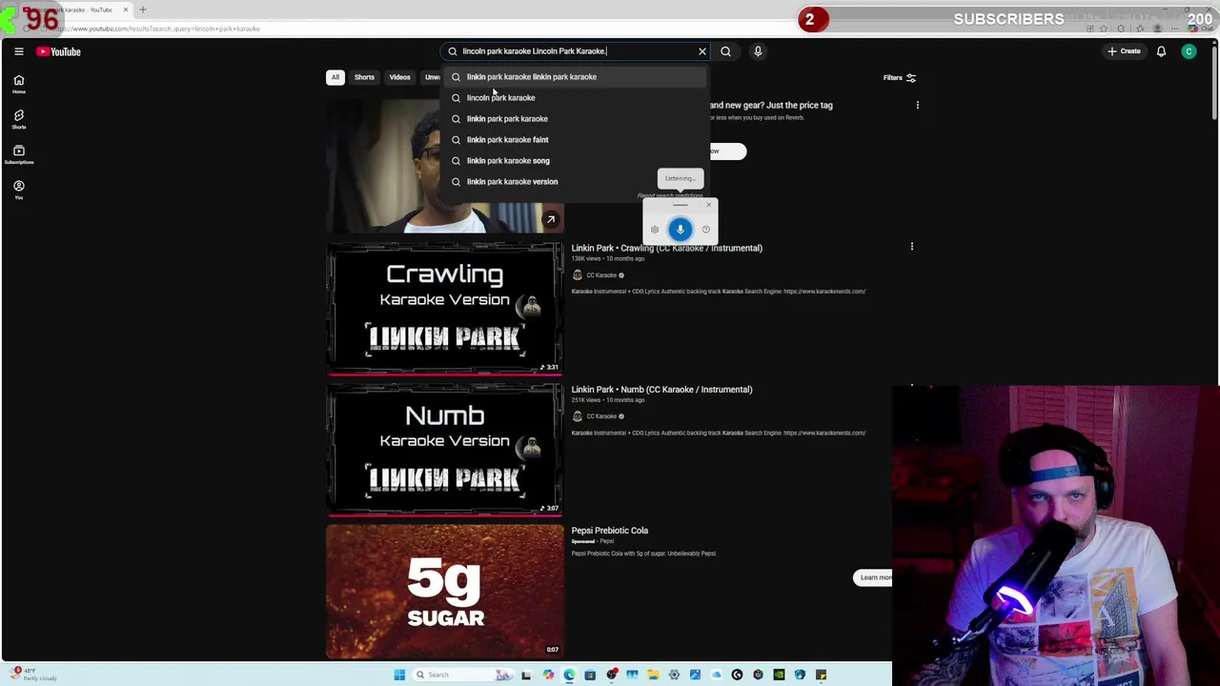The image size is (1220, 686).
Task: Open Settings gear from the taskbar
Action: tap(674, 675)
